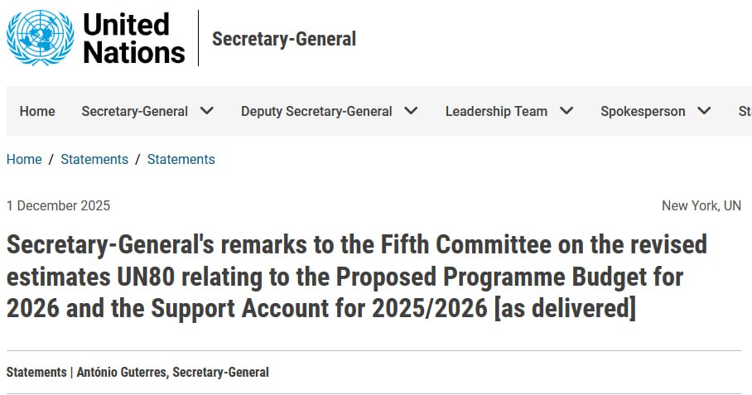Select Leadership Team in the navigation bar
This screenshot has width=752, height=395.
[496, 111]
